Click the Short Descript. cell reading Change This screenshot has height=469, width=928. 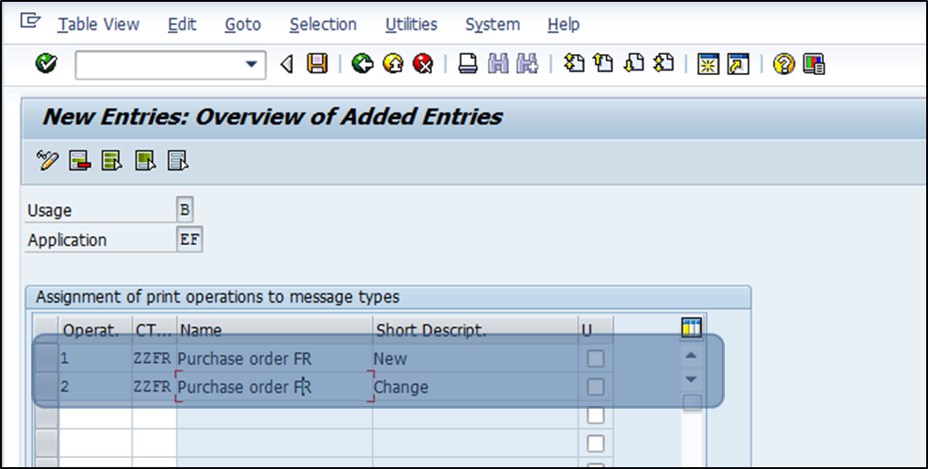(x=475, y=387)
